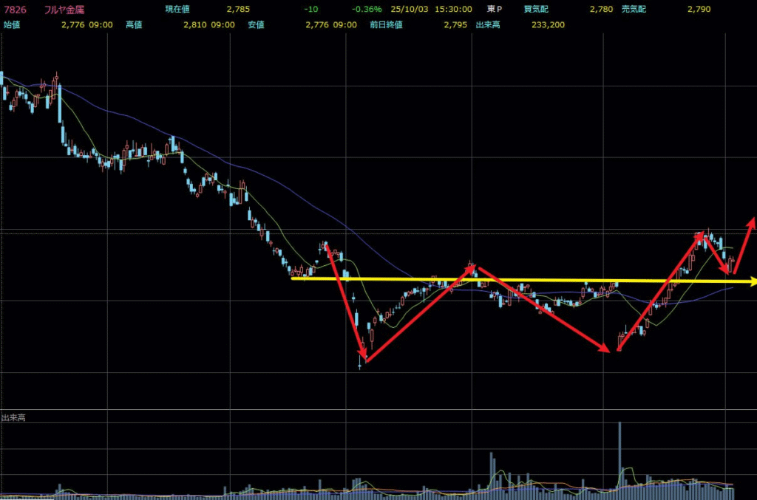Select the bid quote value 2,780

click(x=600, y=10)
